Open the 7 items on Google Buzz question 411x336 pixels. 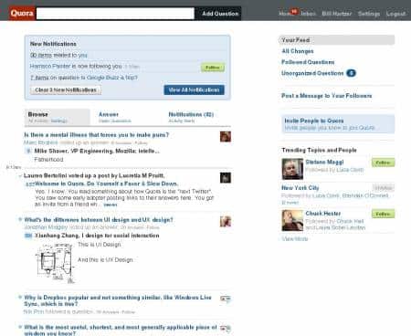point(84,78)
